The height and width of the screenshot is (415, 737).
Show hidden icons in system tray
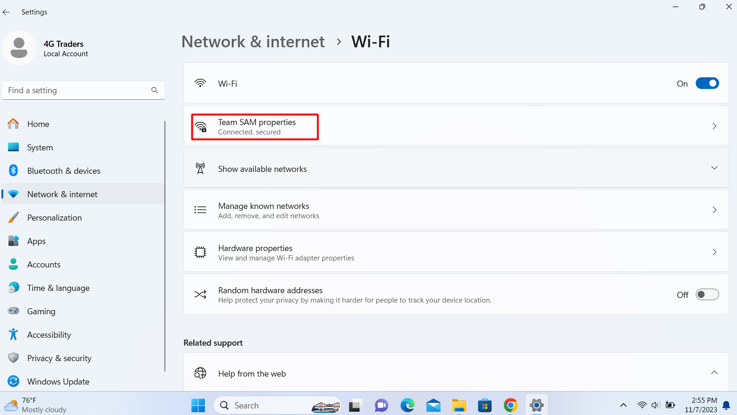click(x=623, y=405)
